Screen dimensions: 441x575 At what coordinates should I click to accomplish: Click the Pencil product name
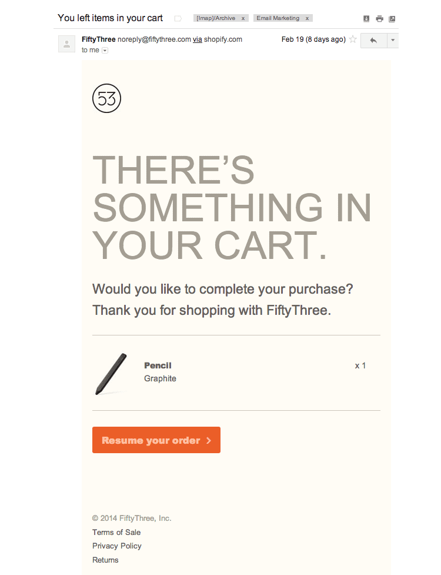tap(158, 365)
